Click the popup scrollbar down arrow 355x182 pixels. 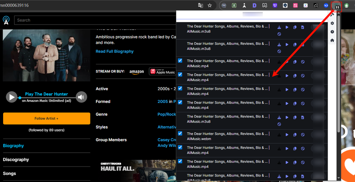click(x=339, y=178)
